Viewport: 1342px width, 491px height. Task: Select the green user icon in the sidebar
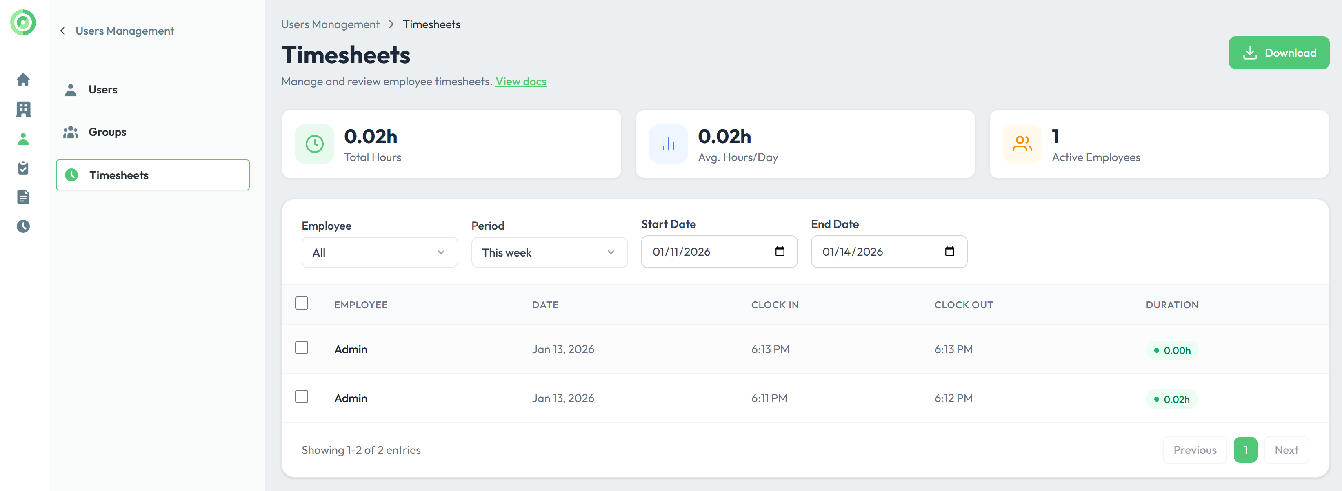23,139
